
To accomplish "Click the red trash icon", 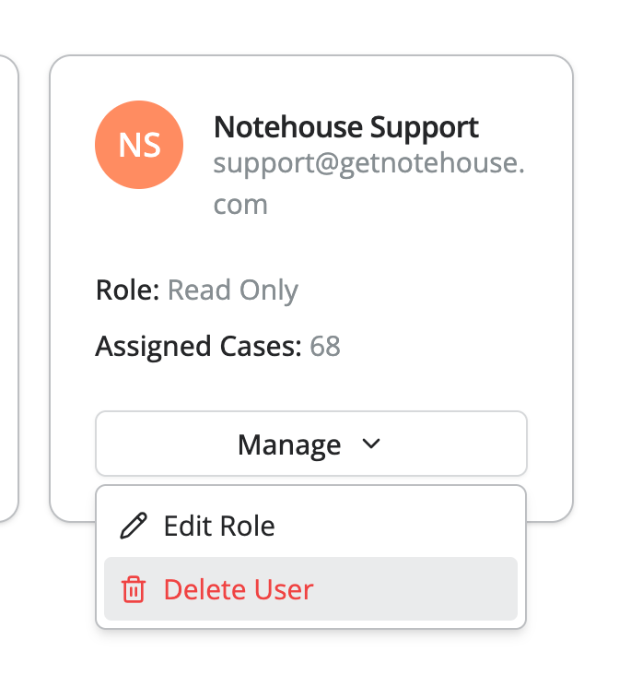I will [134, 589].
